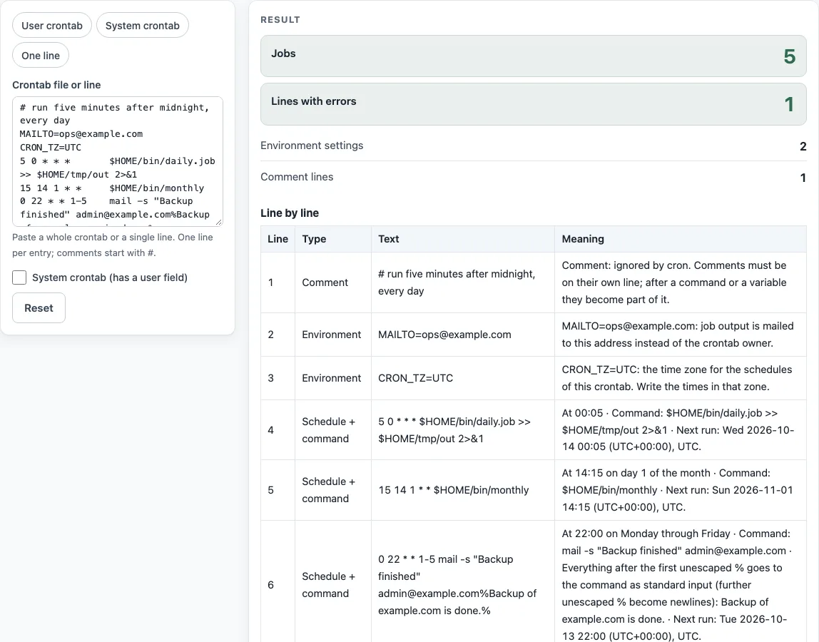This screenshot has height=642, width=819.
Task: Click the 'At 00:05' meaning cell
Action: [x=680, y=430]
